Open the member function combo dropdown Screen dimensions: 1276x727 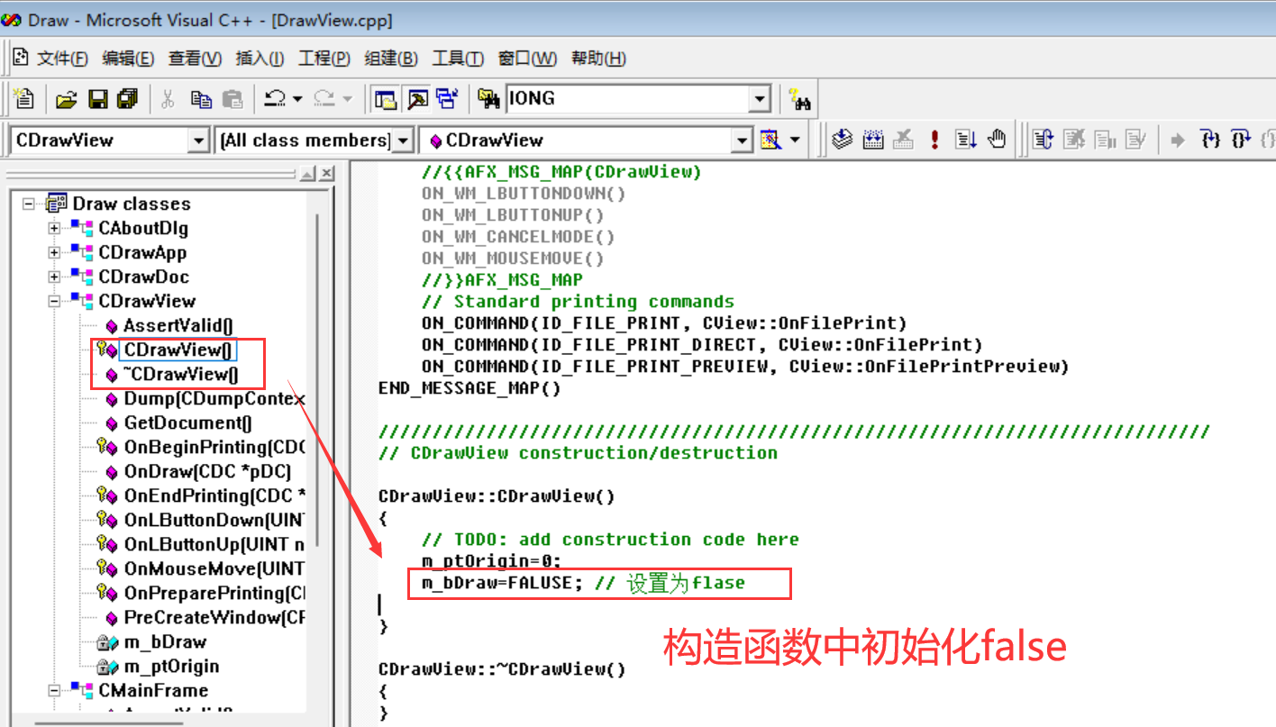point(742,140)
